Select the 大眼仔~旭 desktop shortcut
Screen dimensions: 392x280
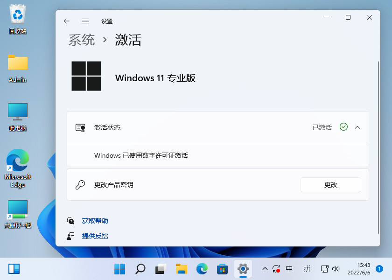(18, 214)
